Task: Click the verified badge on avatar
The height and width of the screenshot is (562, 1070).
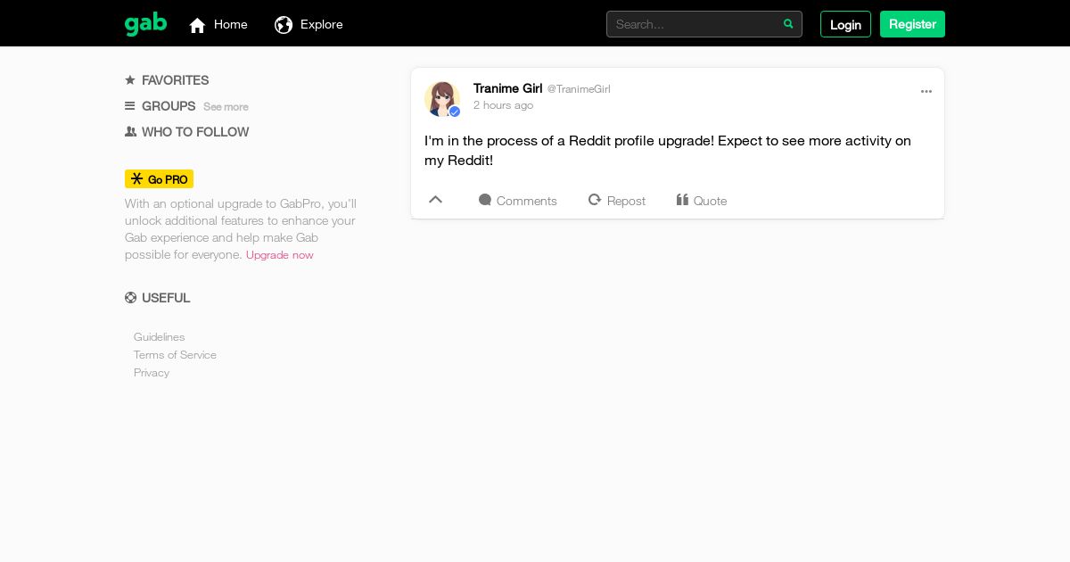Action: coord(455,112)
